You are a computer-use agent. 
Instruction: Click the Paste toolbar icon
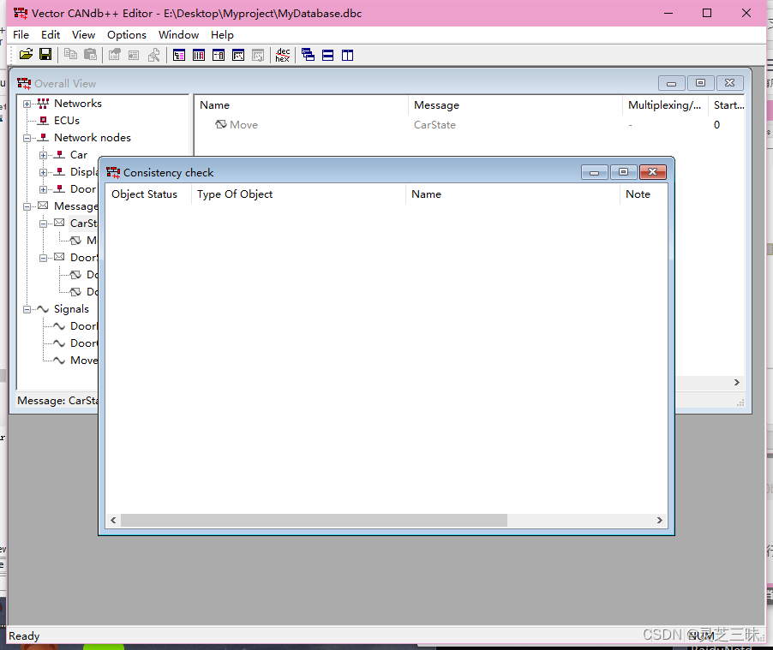90,55
